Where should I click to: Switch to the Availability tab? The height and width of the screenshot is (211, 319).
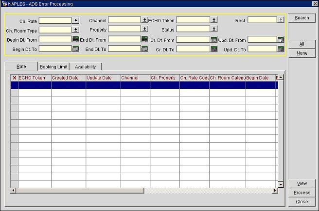pos(85,66)
